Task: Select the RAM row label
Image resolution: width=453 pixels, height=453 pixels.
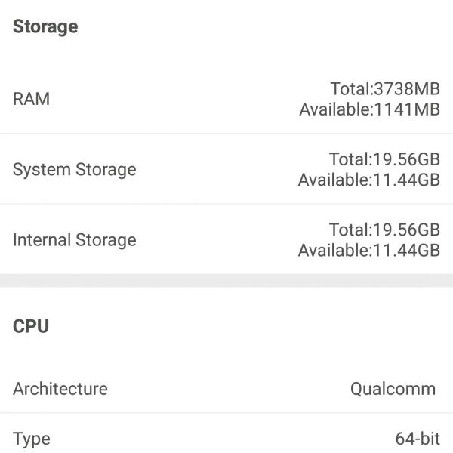Action: coord(32,99)
